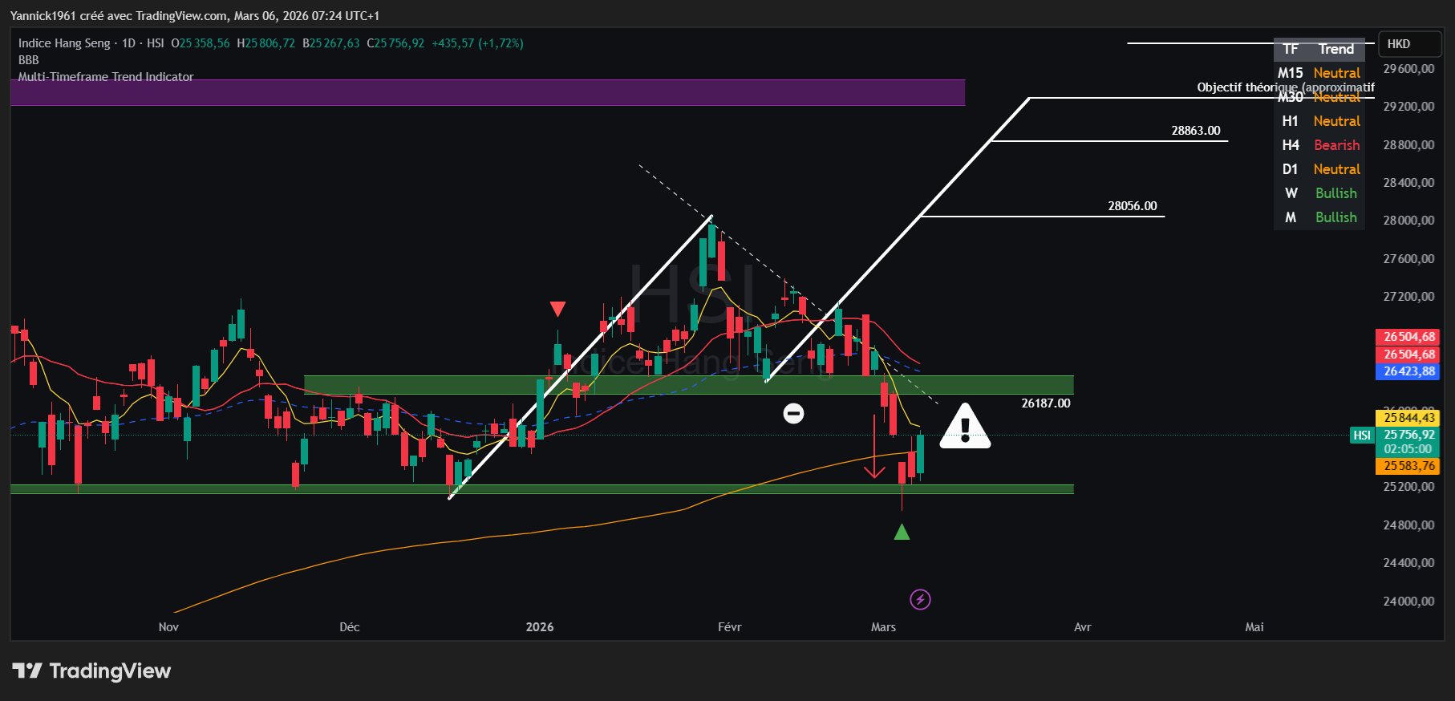Click the white warning triangle icon

(965, 426)
